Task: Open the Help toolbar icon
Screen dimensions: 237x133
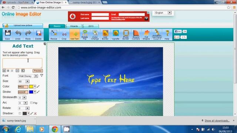Action: tap(167, 35)
